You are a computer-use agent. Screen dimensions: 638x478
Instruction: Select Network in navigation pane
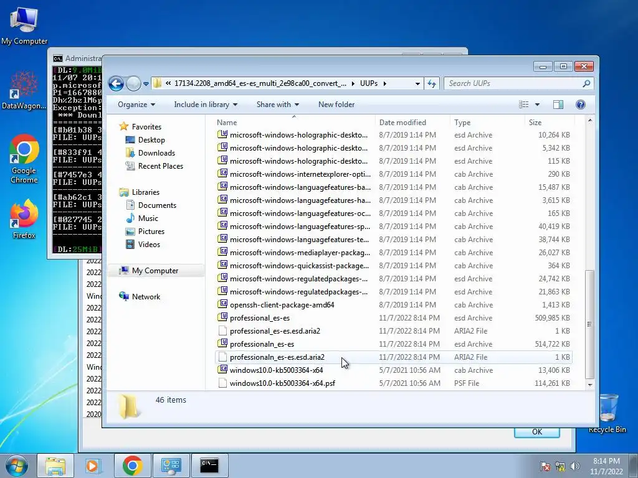[146, 297]
